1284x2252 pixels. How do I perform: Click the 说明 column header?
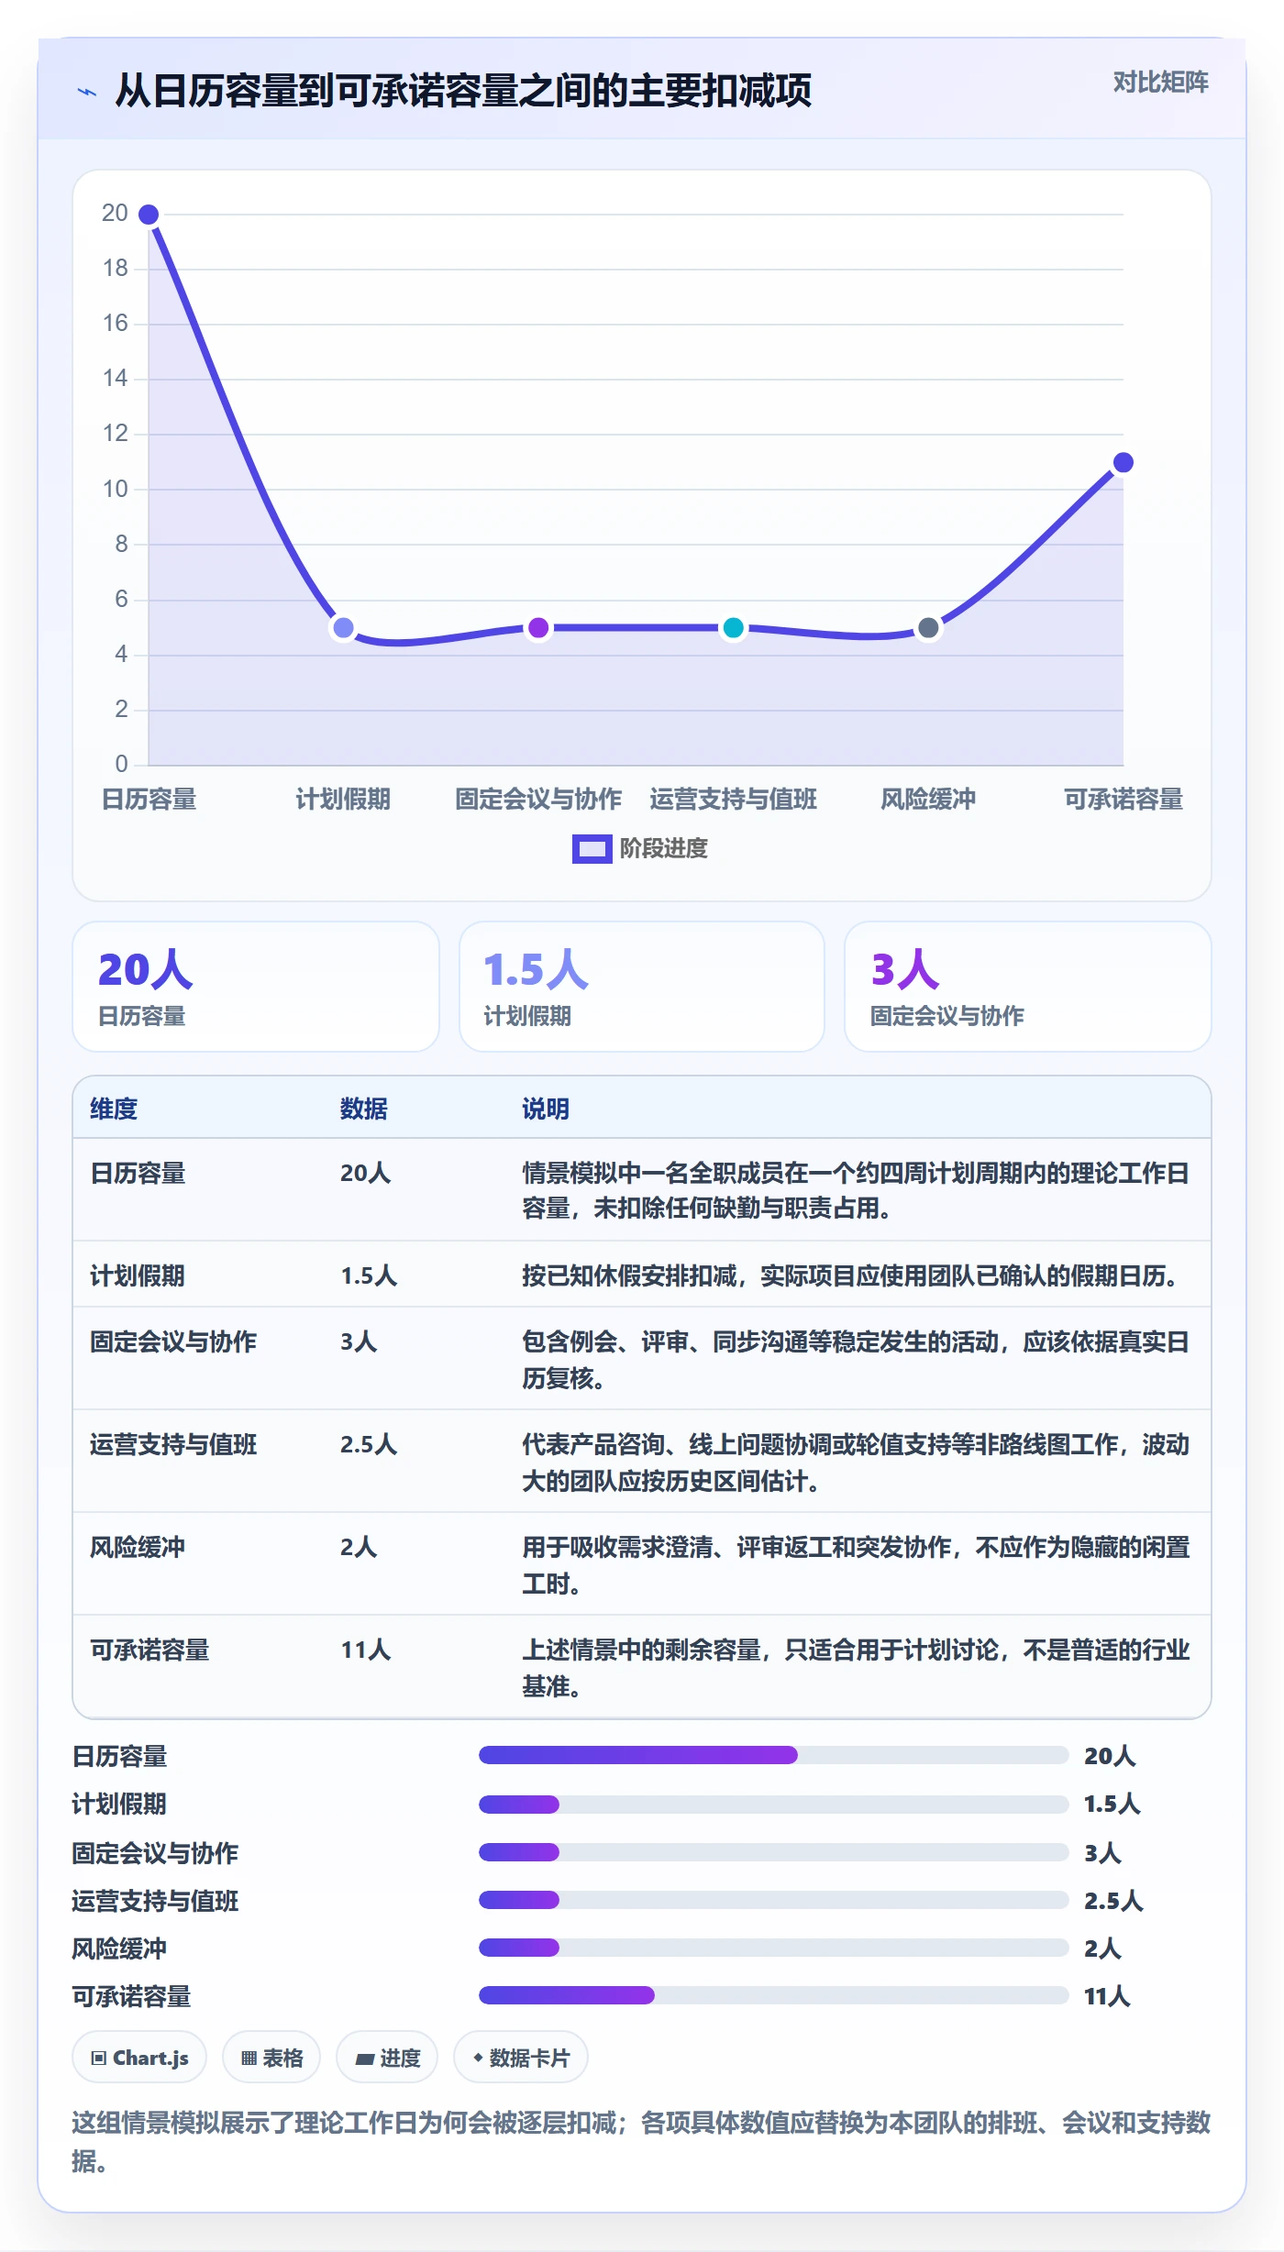point(546,1109)
